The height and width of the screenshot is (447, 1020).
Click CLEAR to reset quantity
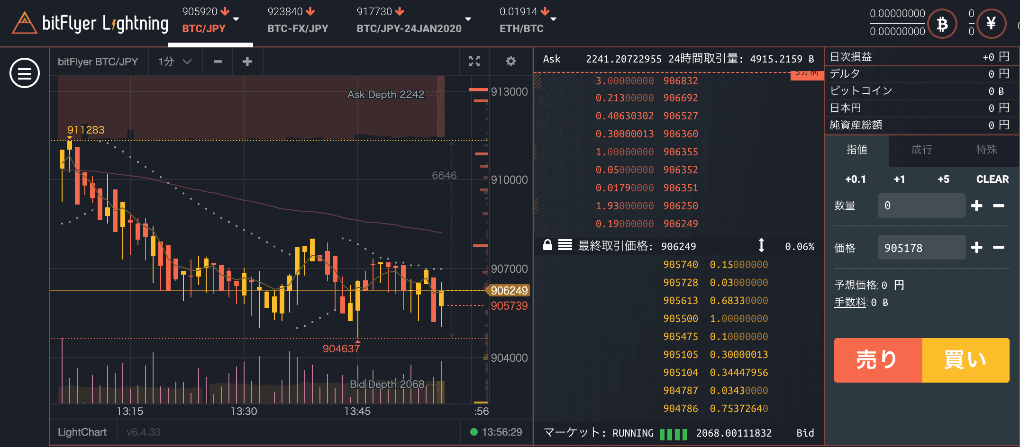click(x=993, y=179)
